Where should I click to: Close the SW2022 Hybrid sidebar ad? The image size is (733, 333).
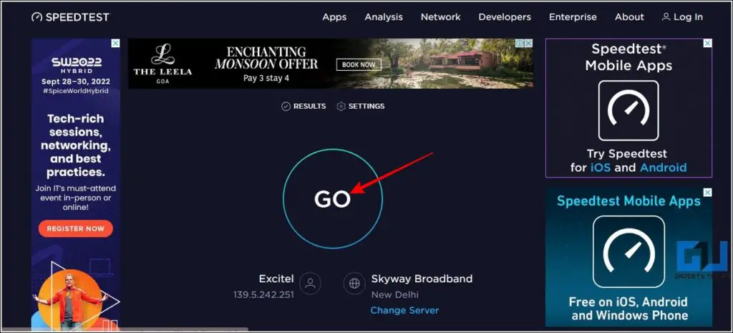pos(115,44)
